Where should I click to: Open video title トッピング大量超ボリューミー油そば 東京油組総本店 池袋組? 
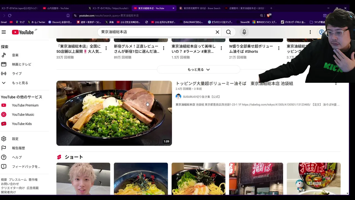pos(234,83)
